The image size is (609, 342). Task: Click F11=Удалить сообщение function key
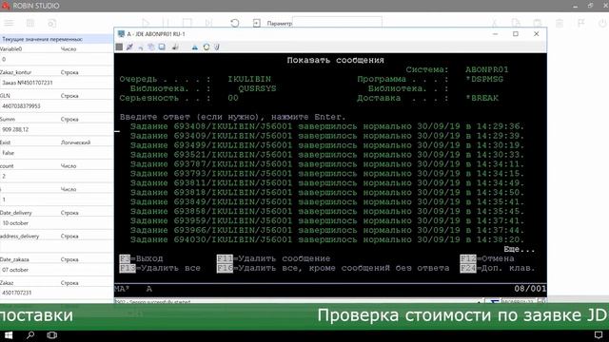pyautogui.click(x=273, y=258)
